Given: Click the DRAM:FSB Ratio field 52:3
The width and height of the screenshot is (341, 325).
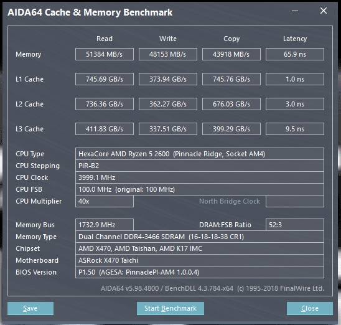Looking at the screenshot, I should click(295, 225).
